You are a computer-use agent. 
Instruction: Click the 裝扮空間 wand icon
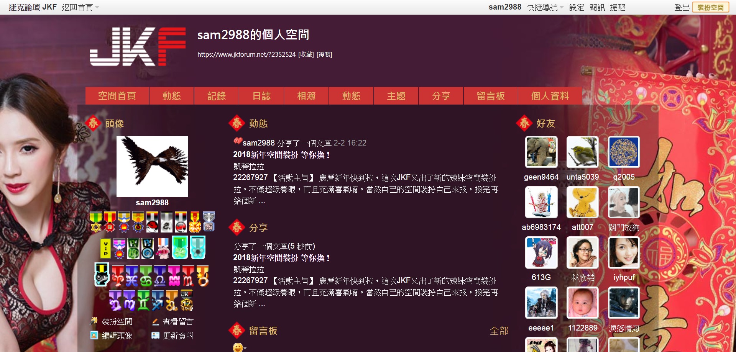pos(94,321)
